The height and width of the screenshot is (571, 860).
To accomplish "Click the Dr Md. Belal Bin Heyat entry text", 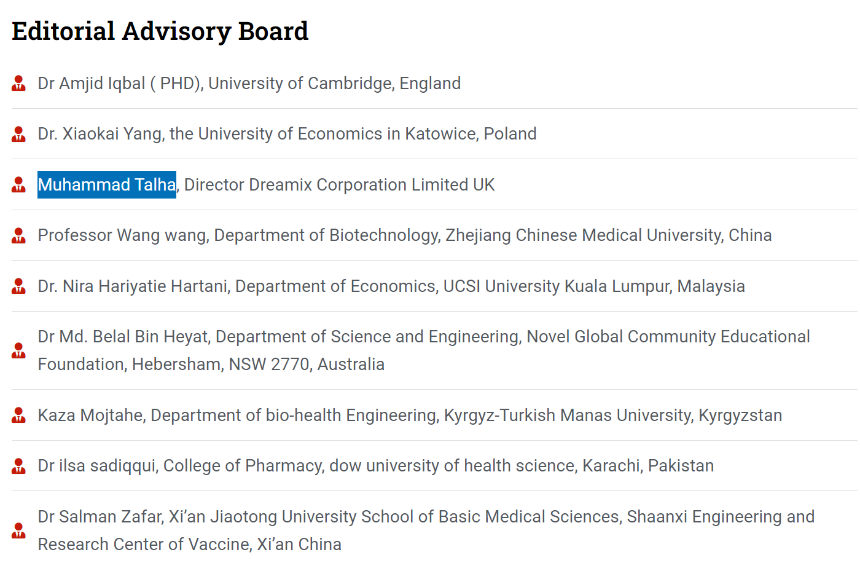I will [x=423, y=337].
